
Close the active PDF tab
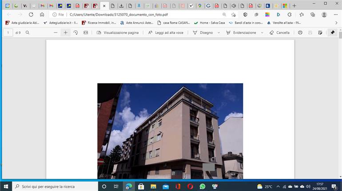tap(104, 6)
